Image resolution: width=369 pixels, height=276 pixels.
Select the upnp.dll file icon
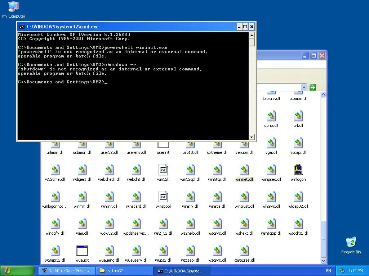271,116
